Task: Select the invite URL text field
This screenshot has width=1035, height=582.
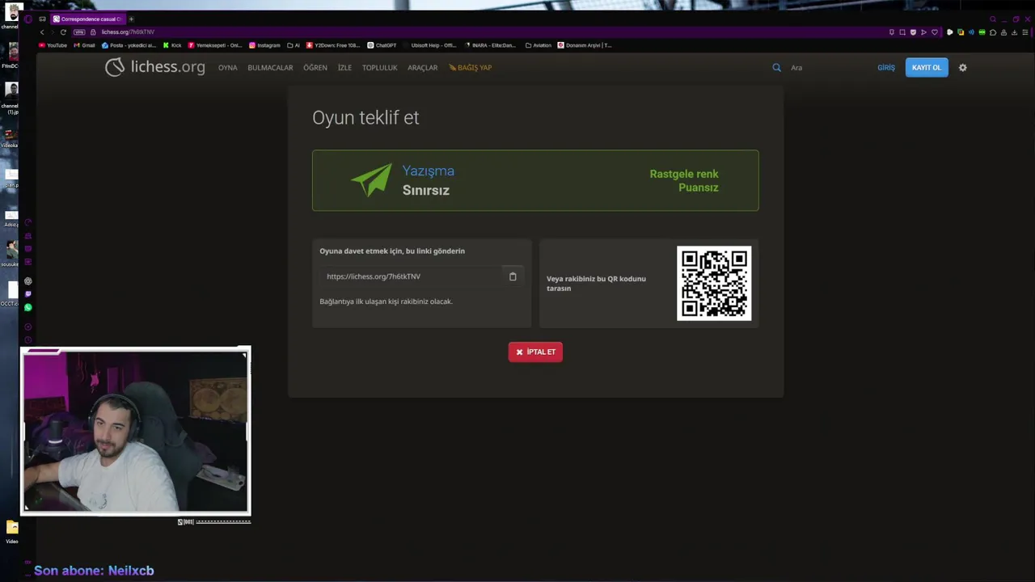Action: point(411,276)
